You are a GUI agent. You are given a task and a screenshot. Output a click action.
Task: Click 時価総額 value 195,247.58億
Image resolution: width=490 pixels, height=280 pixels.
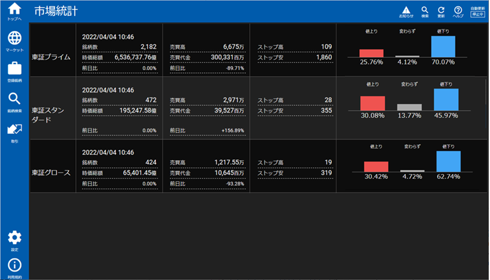138,110
